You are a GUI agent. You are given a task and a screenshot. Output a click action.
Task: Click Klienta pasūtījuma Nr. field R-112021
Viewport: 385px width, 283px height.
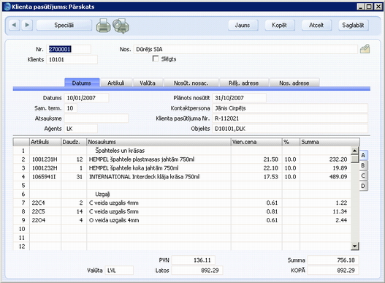click(x=290, y=118)
